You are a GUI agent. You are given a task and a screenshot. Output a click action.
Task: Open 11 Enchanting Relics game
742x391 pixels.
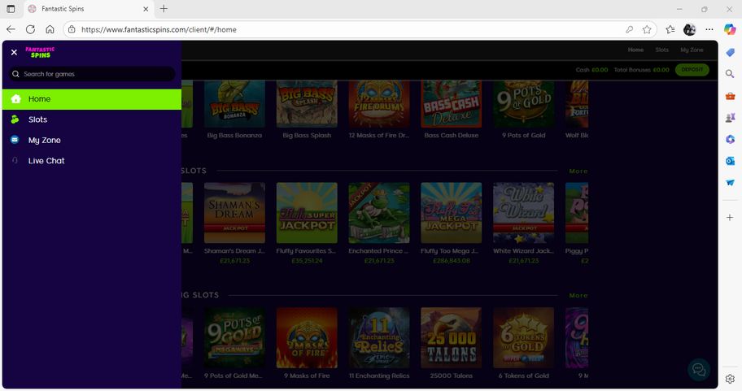tap(379, 337)
